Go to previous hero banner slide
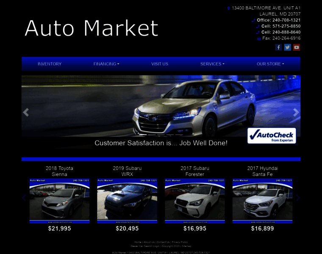The width and height of the screenshot is (322, 254). click(26, 113)
